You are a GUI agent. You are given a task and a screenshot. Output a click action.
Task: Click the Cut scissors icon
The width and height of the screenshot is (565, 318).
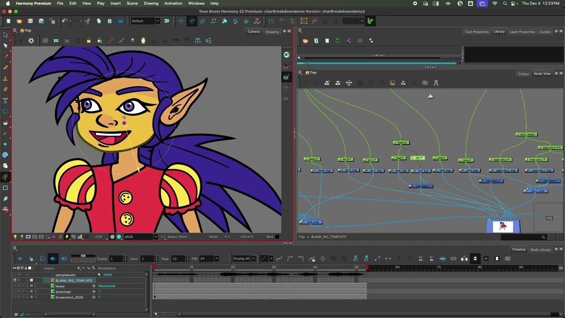pos(87,21)
